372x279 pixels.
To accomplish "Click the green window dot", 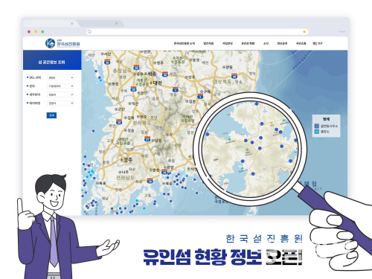I will (x=42, y=32).
